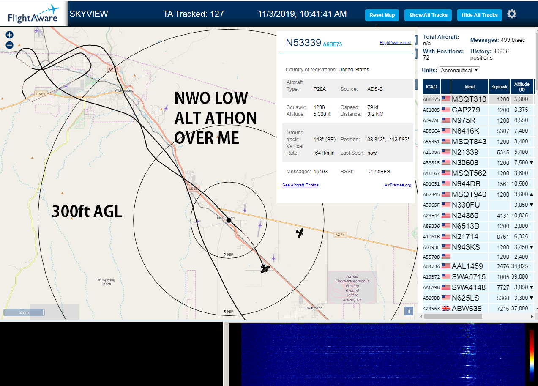Select the N625LS ident in the table
The height and width of the screenshot is (386, 538).
coord(465,298)
